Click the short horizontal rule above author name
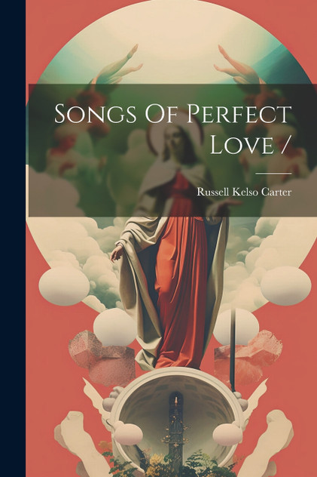 click(273, 174)
